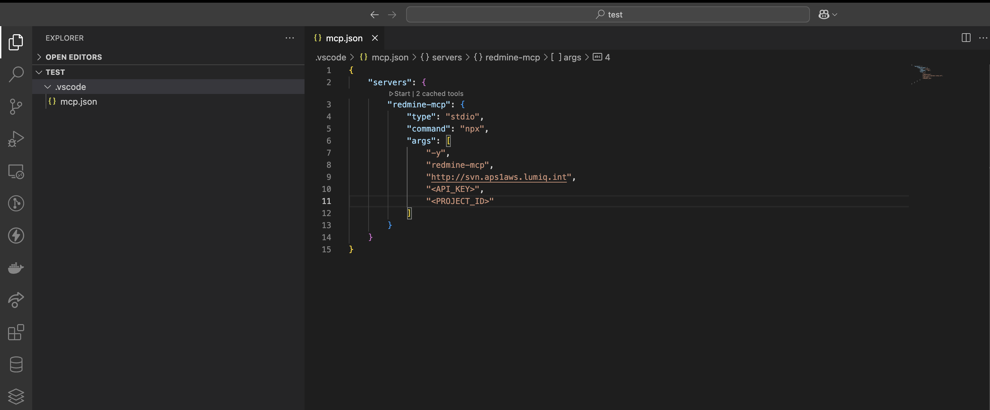Click the Copilot icon in title bar
990x410 pixels.
pyautogui.click(x=824, y=15)
